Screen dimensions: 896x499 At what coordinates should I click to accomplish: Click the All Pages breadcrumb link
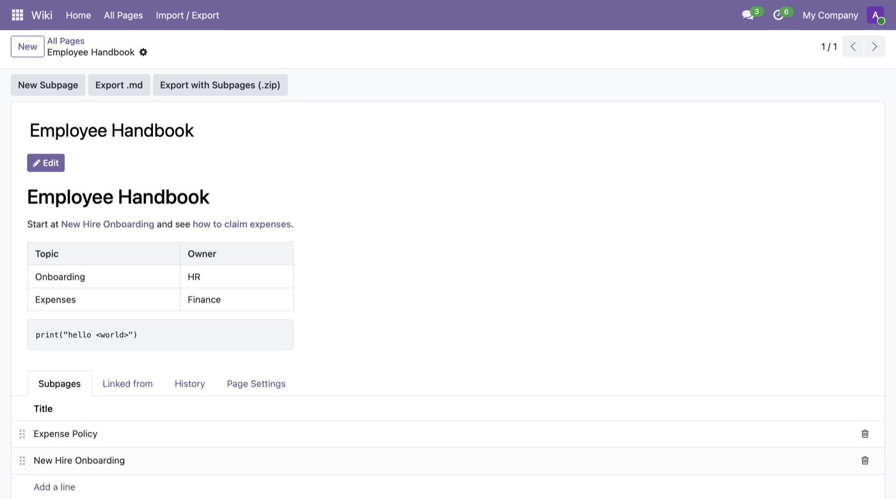tap(66, 41)
